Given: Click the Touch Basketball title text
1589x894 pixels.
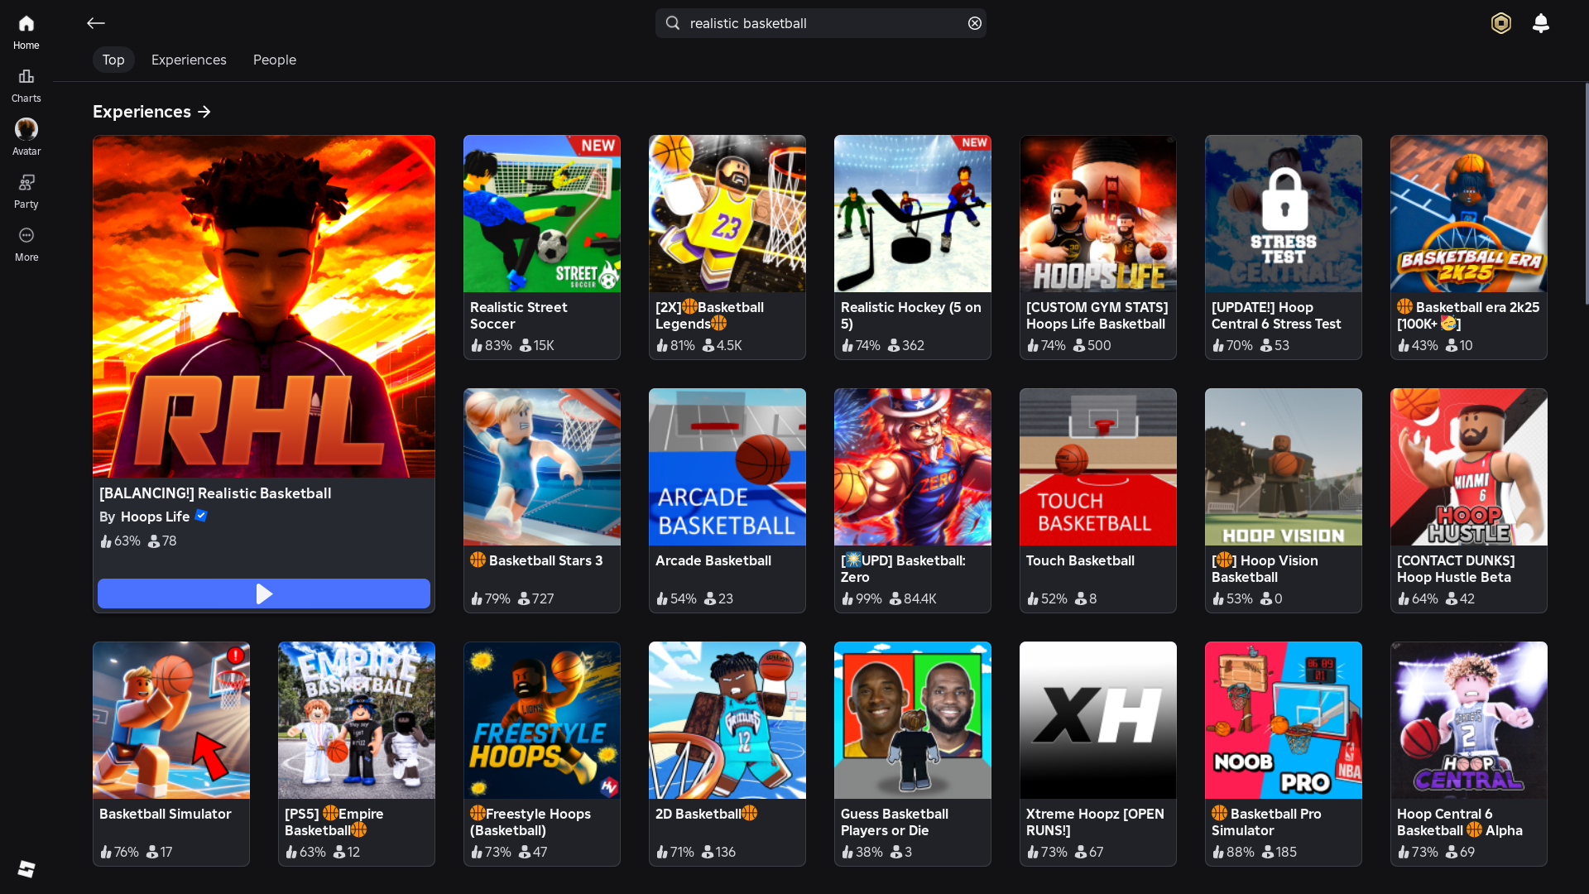Looking at the screenshot, I should tap(1080, 560).
